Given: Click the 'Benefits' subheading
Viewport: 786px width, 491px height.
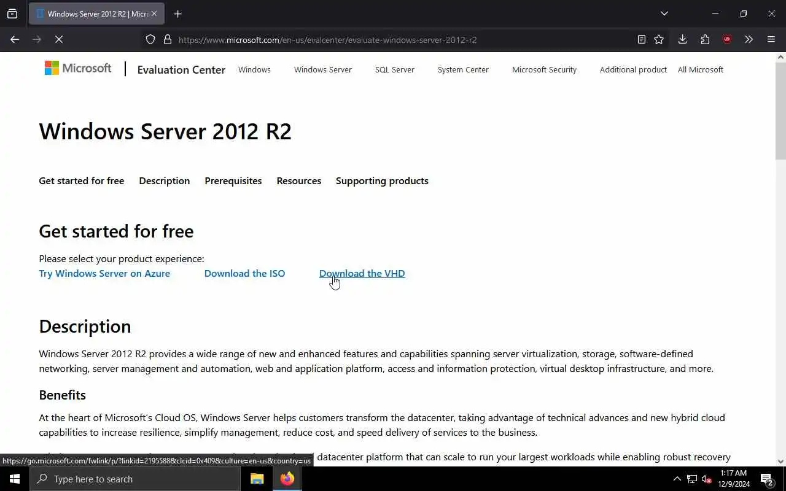Looking at the screenshot, I should tap(62, 395).
